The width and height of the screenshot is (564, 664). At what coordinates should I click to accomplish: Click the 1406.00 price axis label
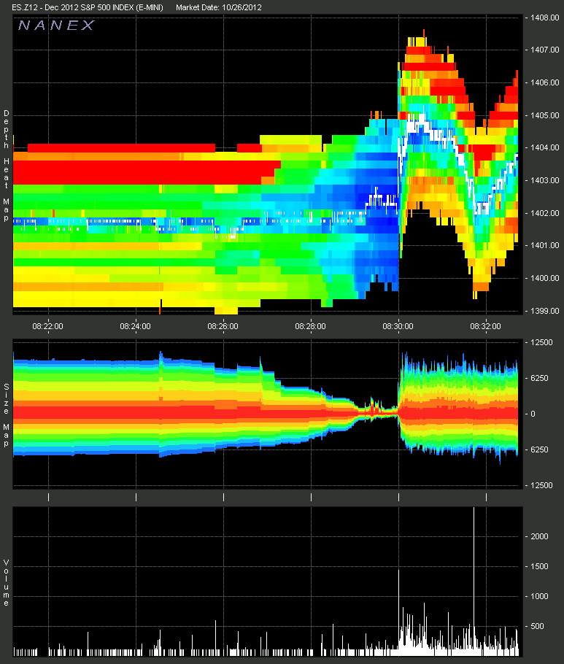click(544, 82)
